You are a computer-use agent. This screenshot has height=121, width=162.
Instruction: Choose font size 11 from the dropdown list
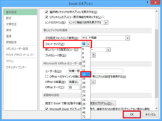point(86,66)
